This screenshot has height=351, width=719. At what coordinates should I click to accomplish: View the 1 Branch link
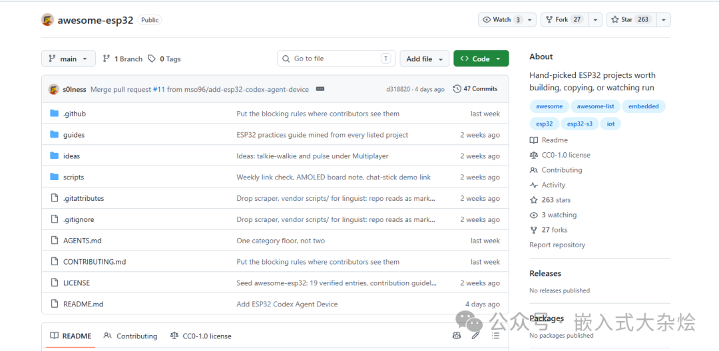pos(122,58)
